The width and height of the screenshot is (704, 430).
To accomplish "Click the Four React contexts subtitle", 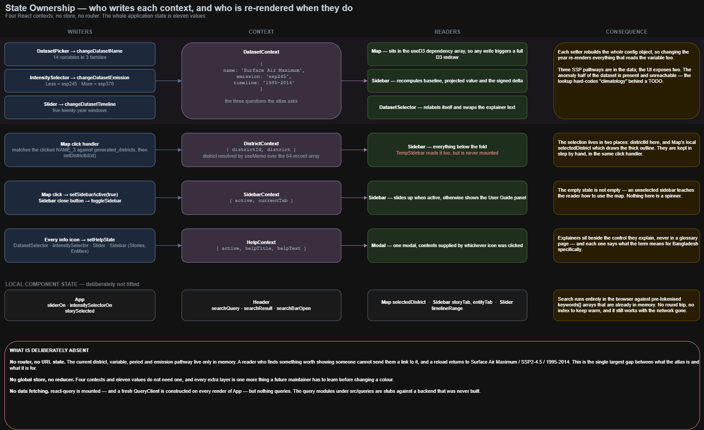I will (x=106, y=16).
